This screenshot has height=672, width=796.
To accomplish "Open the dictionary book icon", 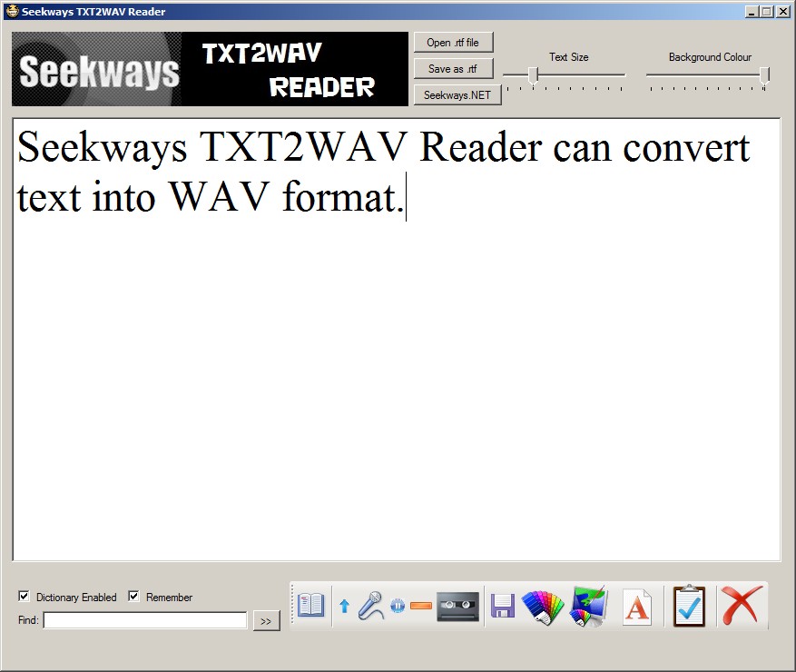I will point(310,606).
